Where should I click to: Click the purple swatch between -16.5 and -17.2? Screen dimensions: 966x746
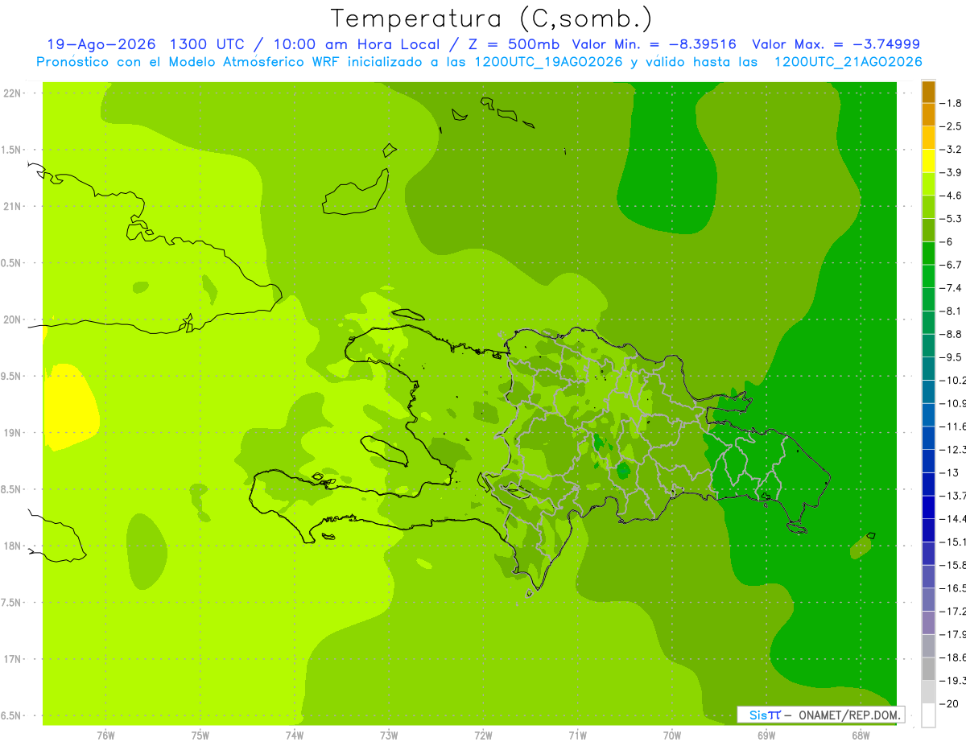928,600
